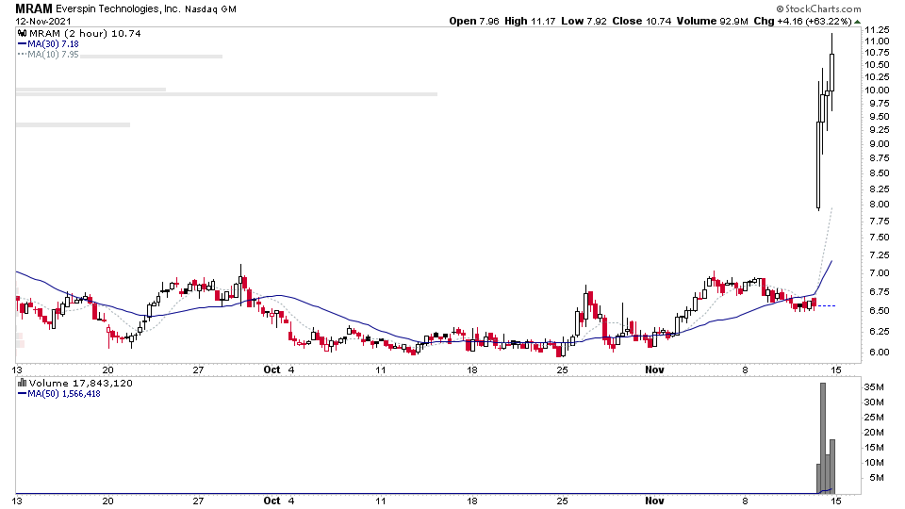Click the Nov label under the price panel
The image size is (905, 509).
[x=654, y=369]
